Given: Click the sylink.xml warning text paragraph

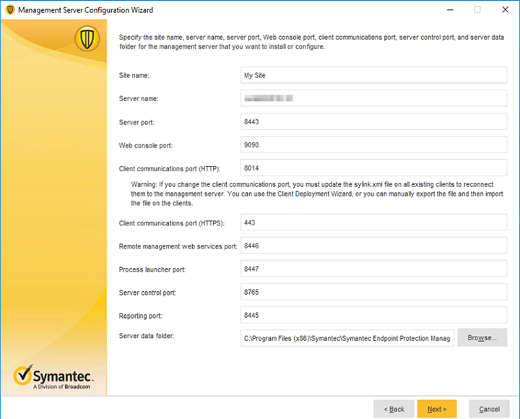Looking at the screenshot, I should [317, 194].
